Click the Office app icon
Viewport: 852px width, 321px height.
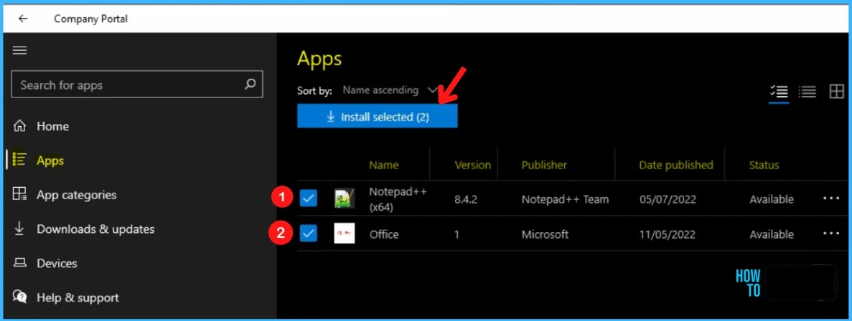point(345,233)
